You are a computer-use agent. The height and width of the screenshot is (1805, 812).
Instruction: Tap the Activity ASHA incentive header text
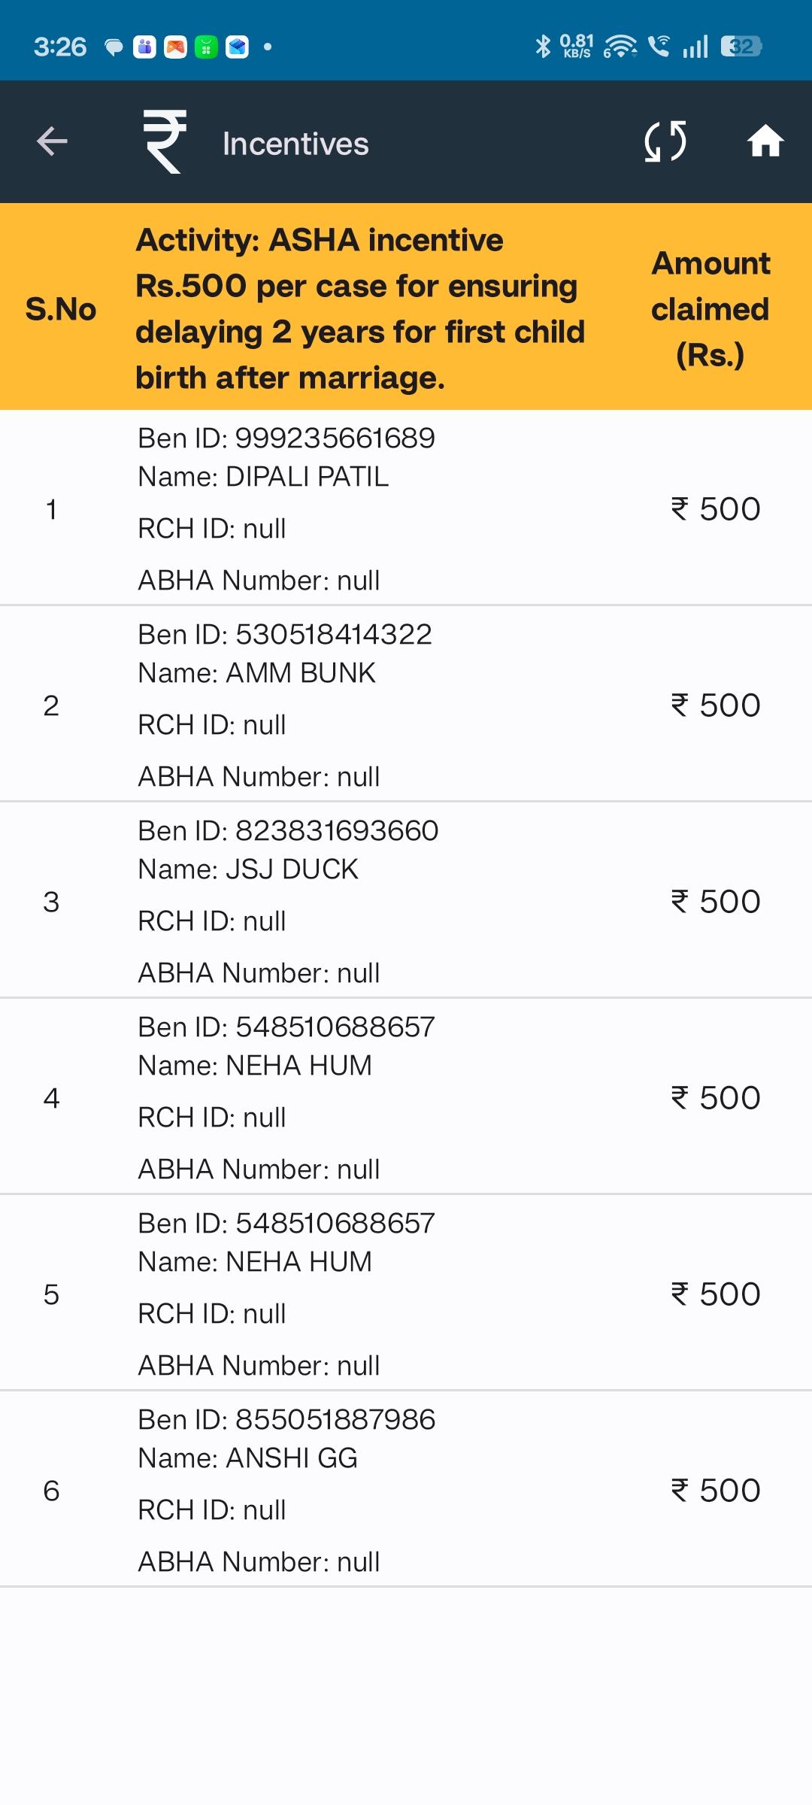tap(360, 309)
